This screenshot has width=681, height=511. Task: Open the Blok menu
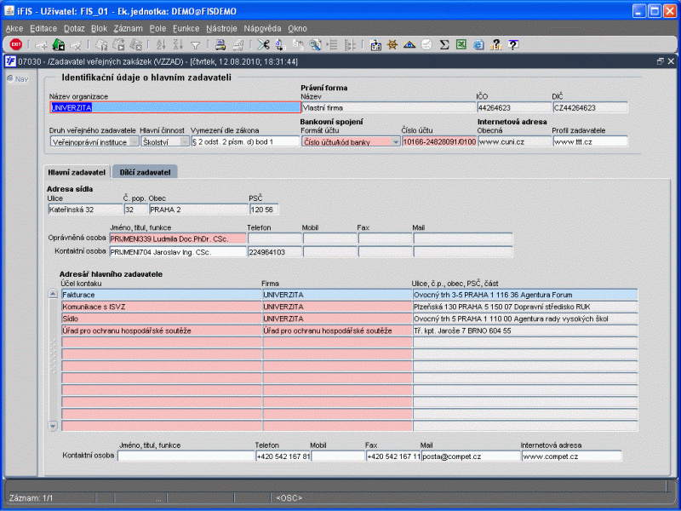point(99,28)
